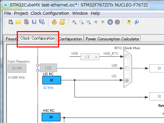Click the gray LSE oscillator block
This screenshot has width=164, height=123.
pos(49,68)
